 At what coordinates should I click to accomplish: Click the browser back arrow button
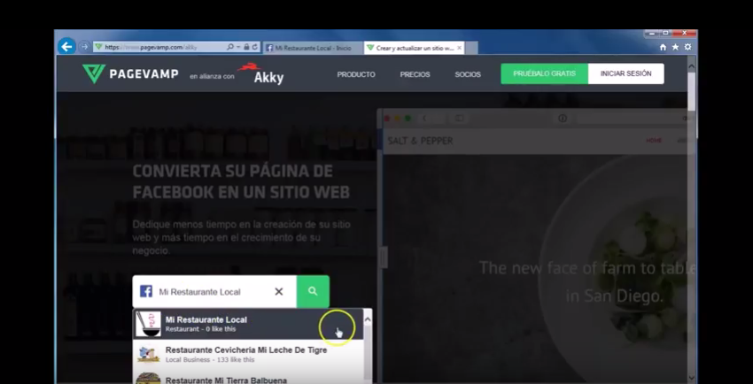coord(66,47)
